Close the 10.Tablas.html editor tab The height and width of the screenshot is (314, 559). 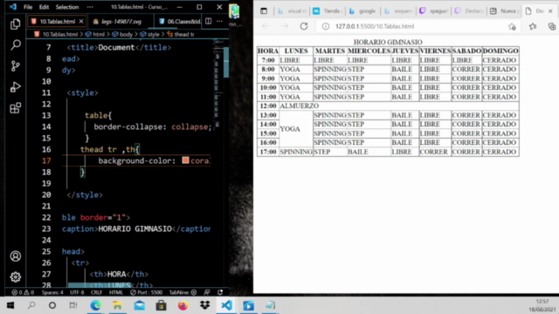(81, 21)
